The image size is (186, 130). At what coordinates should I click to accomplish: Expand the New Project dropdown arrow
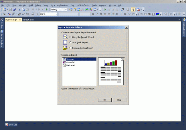(x=7, y=9)
